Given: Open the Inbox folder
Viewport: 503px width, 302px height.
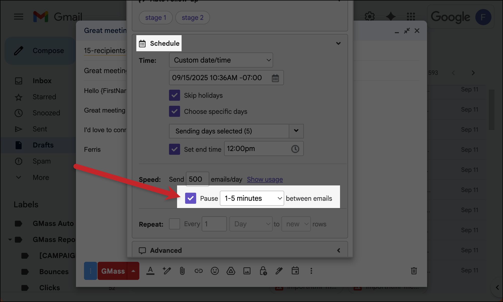Looking at the screenshot, I should (x=42, y=81).
